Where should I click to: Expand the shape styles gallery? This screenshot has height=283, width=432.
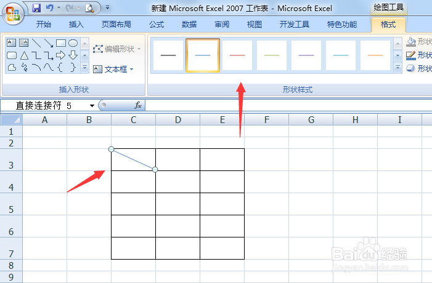[397, 68]
